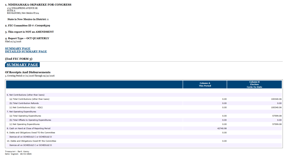Select the NDIDIAMAKA OKPAREKE FOR CONGRESS heading
295x156 pixels.
click(x=38, y=5)
